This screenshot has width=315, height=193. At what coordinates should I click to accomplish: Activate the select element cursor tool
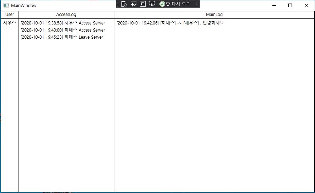[134, 4]
